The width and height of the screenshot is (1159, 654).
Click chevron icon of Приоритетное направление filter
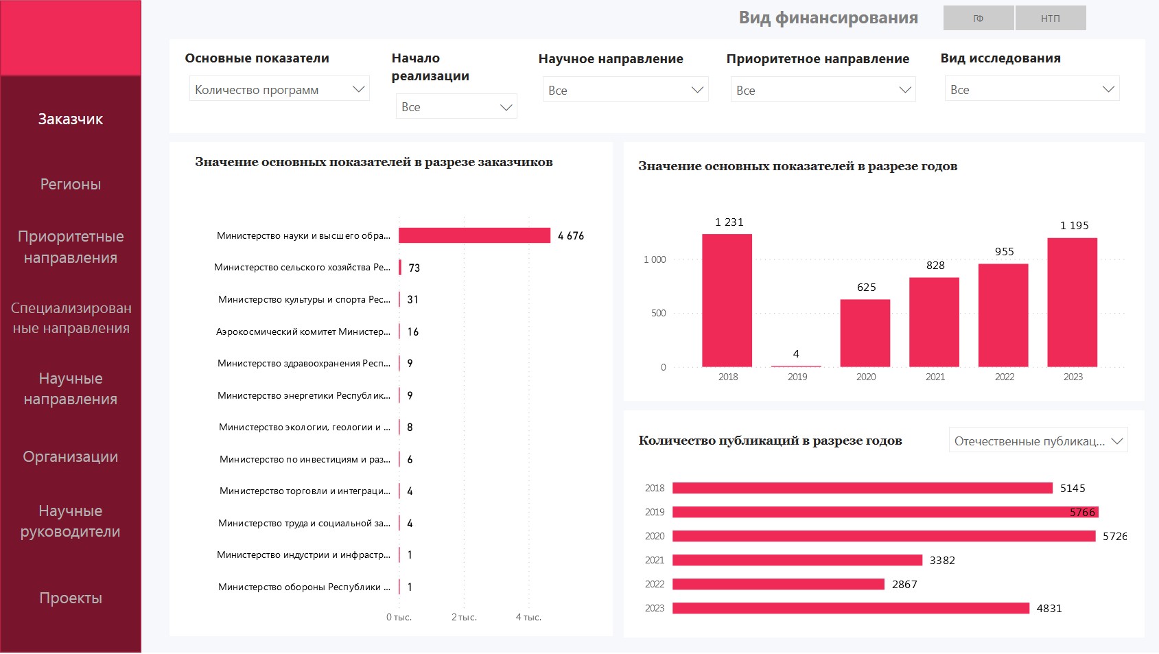[904, 90]
